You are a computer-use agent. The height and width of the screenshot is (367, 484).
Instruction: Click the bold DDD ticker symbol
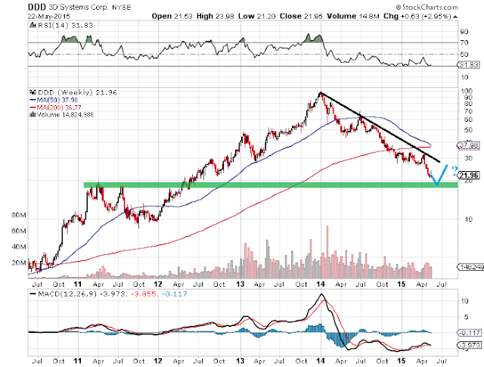(x=37, y=7)
